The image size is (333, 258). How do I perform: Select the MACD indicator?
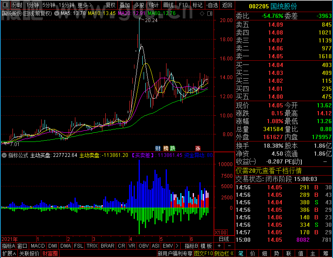click(x=38, y=246)
